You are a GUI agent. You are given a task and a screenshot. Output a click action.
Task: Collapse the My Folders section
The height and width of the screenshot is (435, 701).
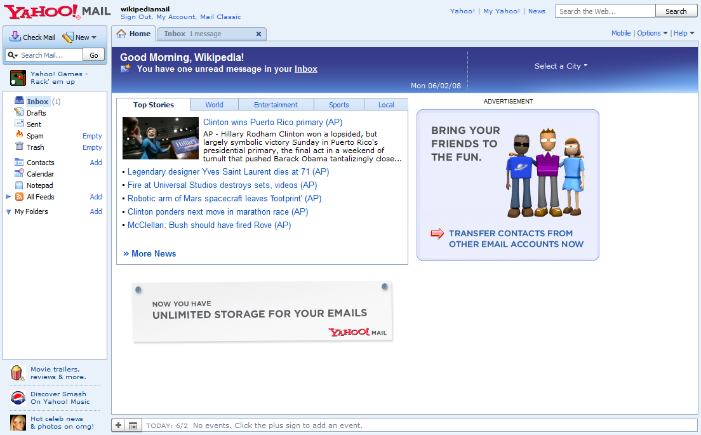click(x=8, y=212)
